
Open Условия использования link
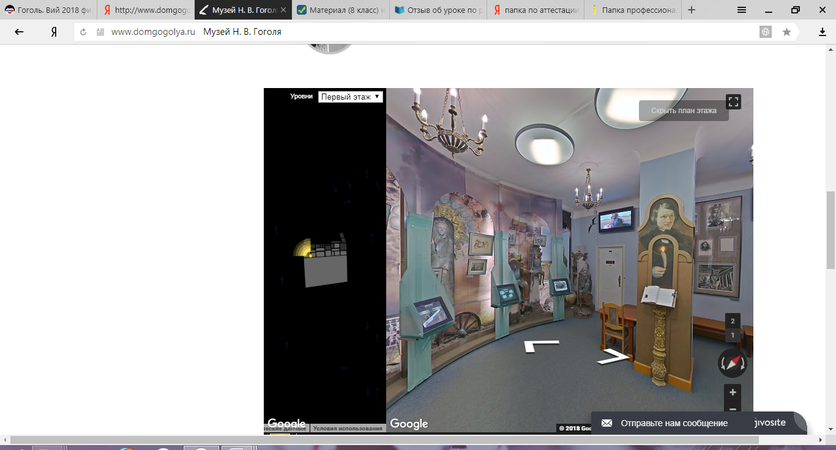tap(348, 429)
